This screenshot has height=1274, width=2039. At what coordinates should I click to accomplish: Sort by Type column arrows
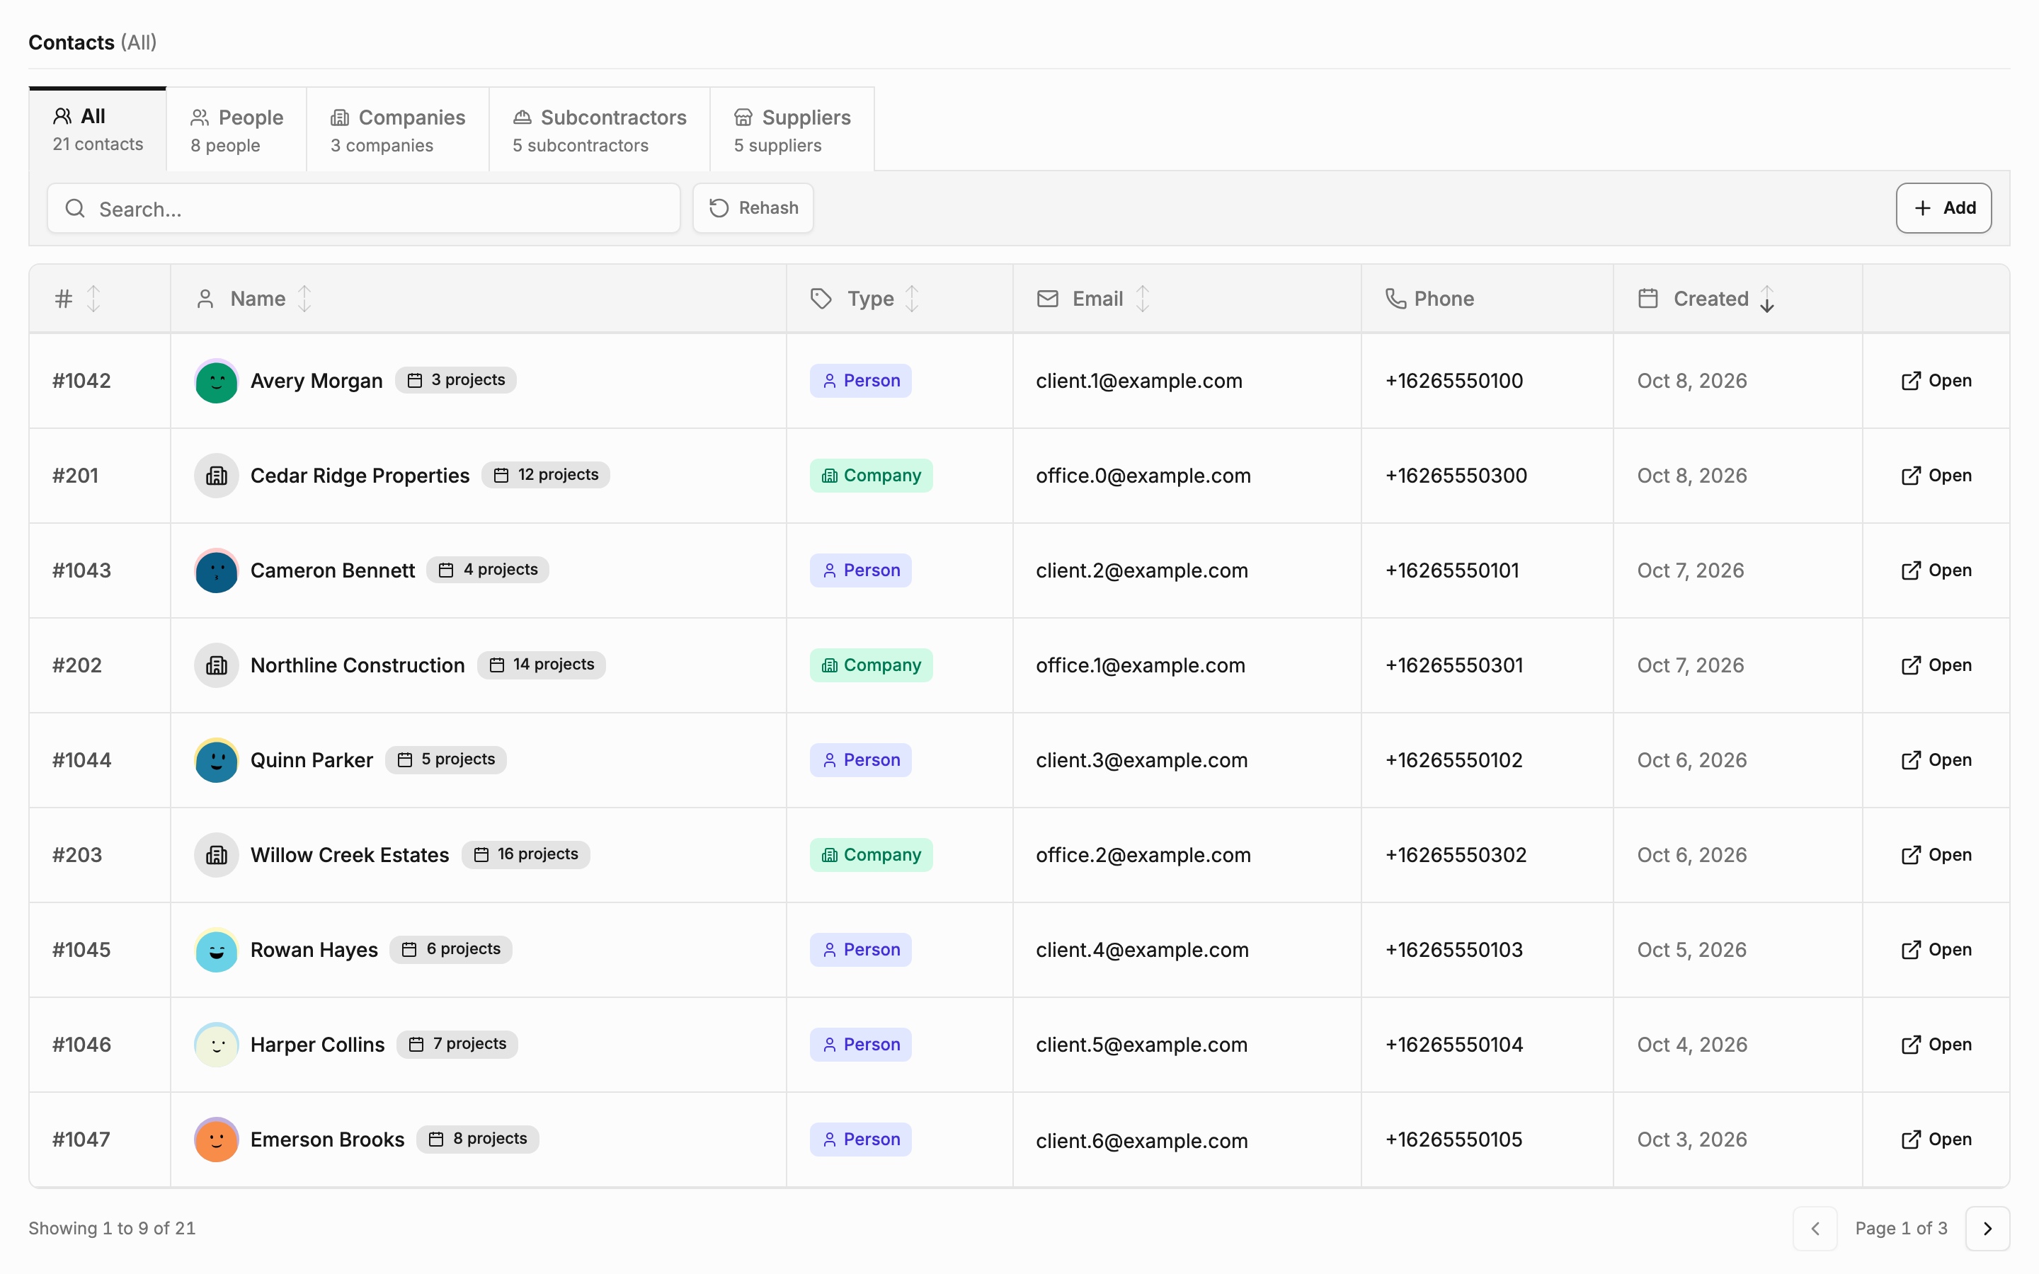pyautogui.click(x=912, y=298)
